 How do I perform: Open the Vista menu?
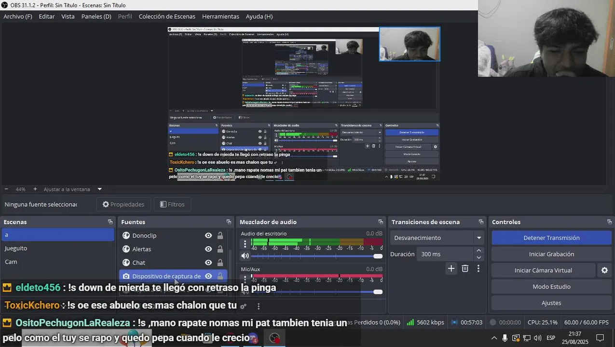click(68, 16)
